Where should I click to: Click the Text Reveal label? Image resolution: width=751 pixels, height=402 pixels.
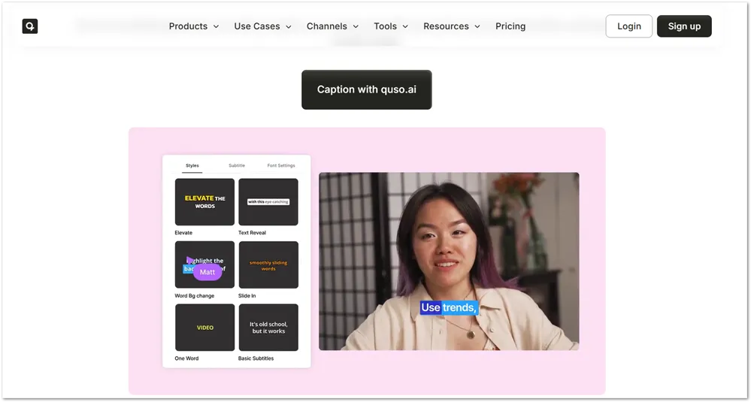(252, 233)
